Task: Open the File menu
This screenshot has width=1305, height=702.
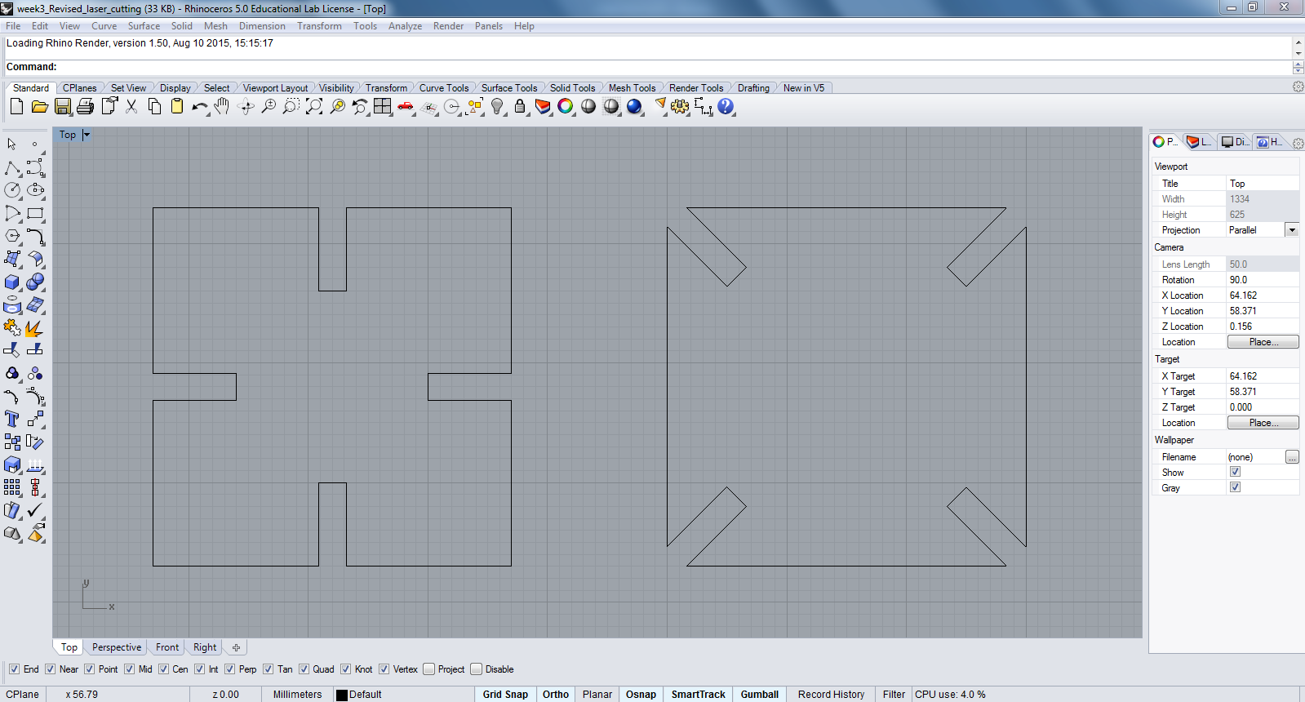Action: tap(13, 26)
